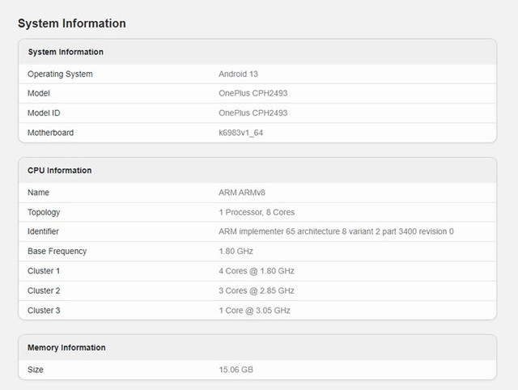The image size is (518, 390).
Task: Click the Operating System row label
Action: coord(60,74)
